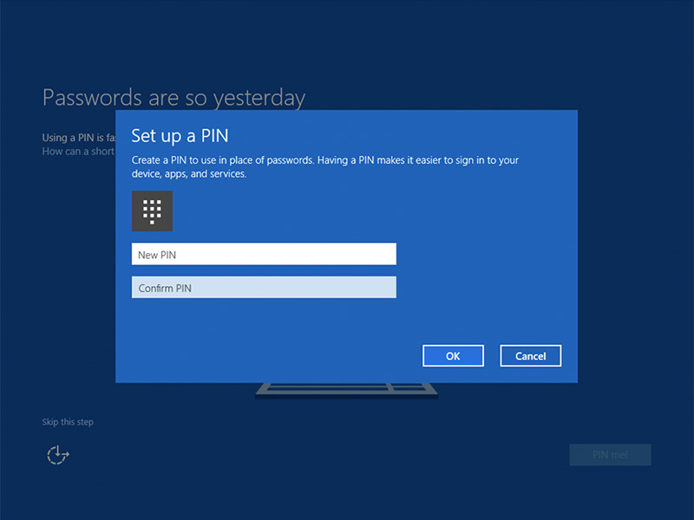Skip PIN creation via Skip this step

67,421
